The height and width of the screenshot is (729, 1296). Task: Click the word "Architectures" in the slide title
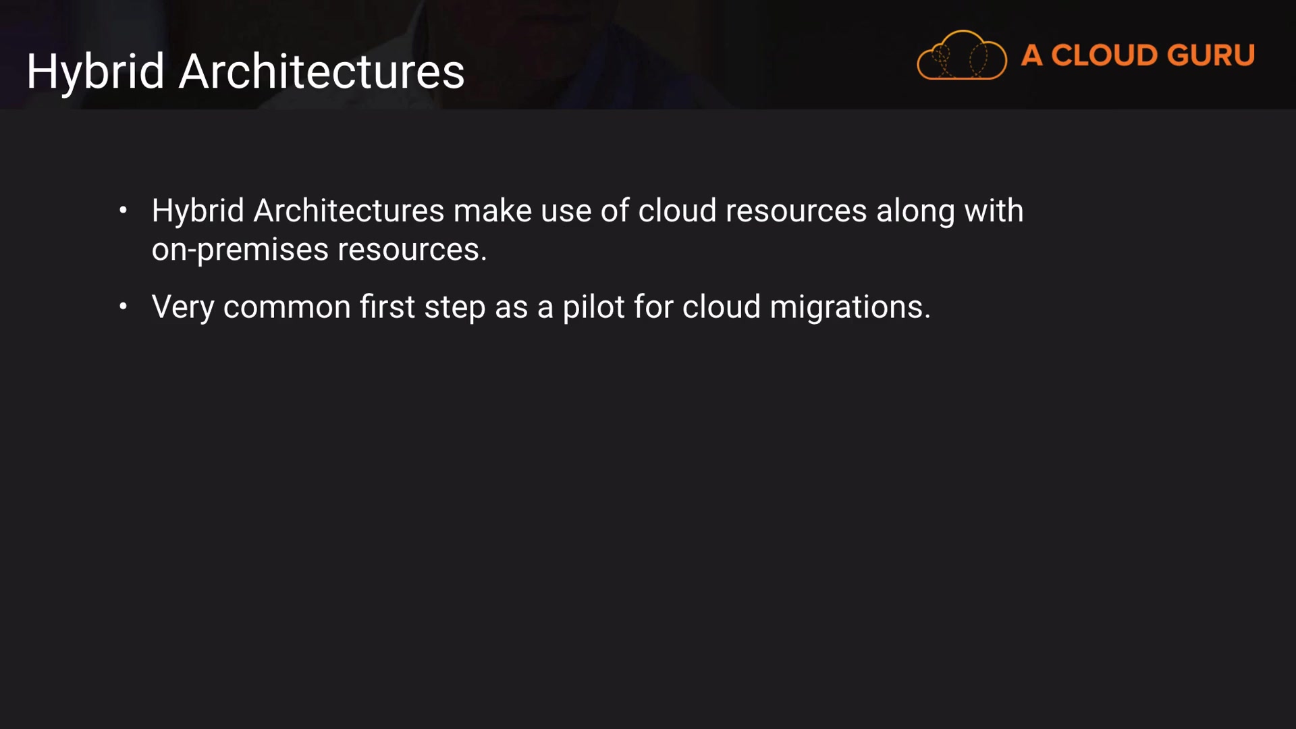click(321, 71)
